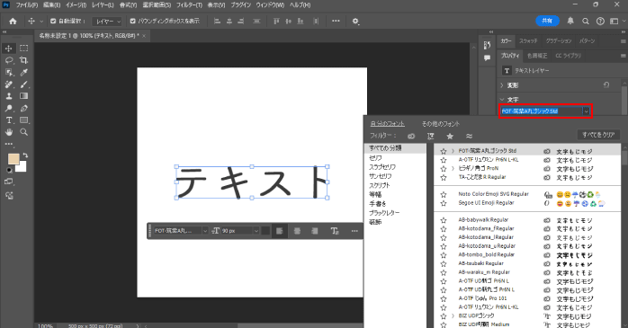
Task: Select the Clone Stamp tool
Action: tap(9, 96)
